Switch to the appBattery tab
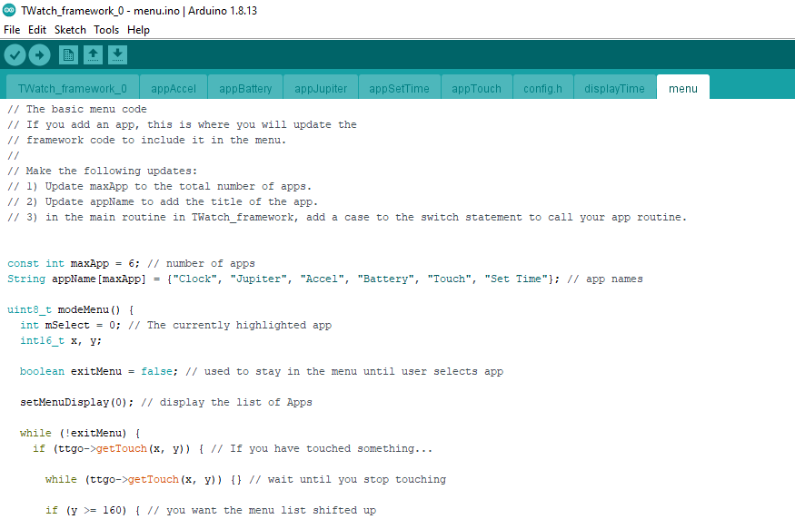 coord(245,88)
